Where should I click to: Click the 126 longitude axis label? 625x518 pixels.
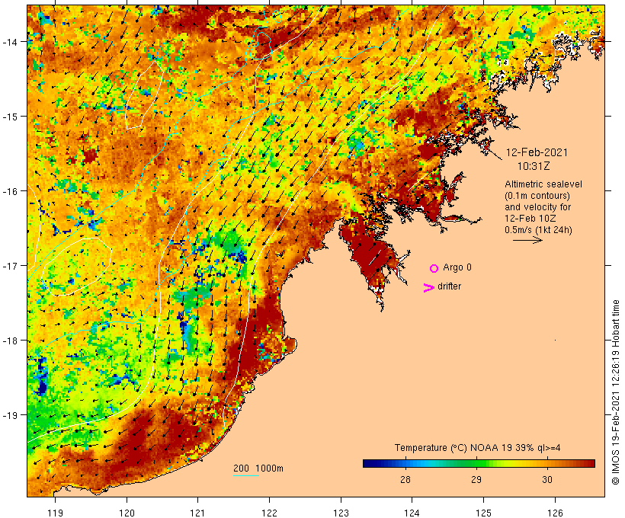555,513
